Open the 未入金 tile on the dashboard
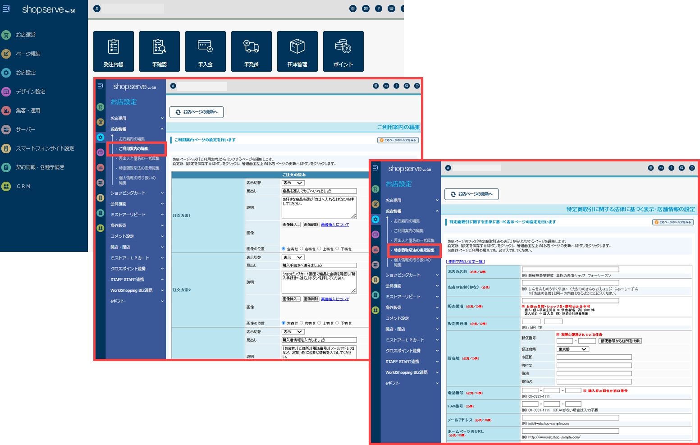Viewport: 700px width, 445px height. (206, 51)
